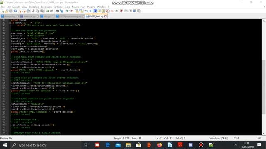Open the Window menu

point(101,7)
